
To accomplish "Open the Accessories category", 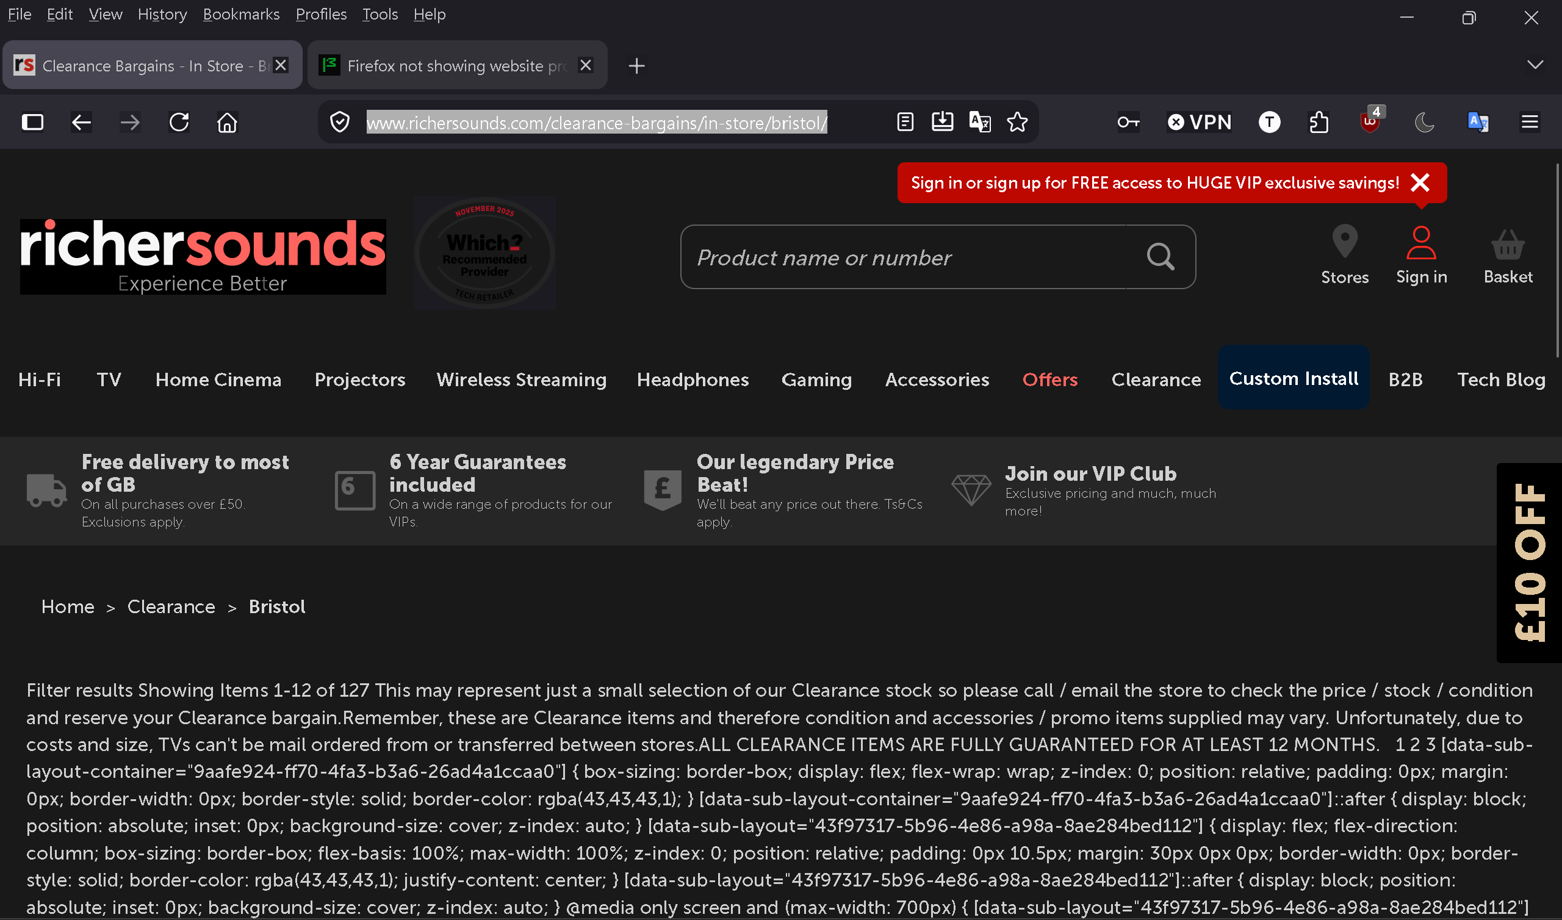I will tap(937, 379).
